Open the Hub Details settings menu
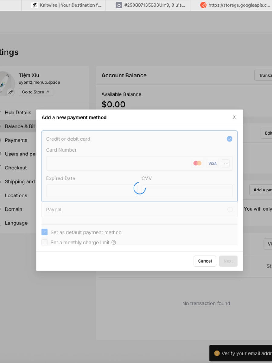Image resolution: width=272 pixels, height=363 pixels. pos(18,113)
